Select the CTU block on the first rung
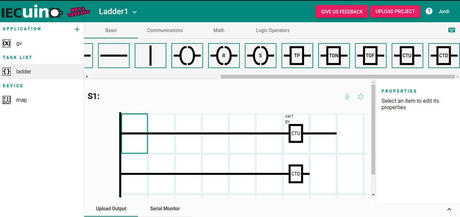The image size is (460, 217). coord(296,133)
